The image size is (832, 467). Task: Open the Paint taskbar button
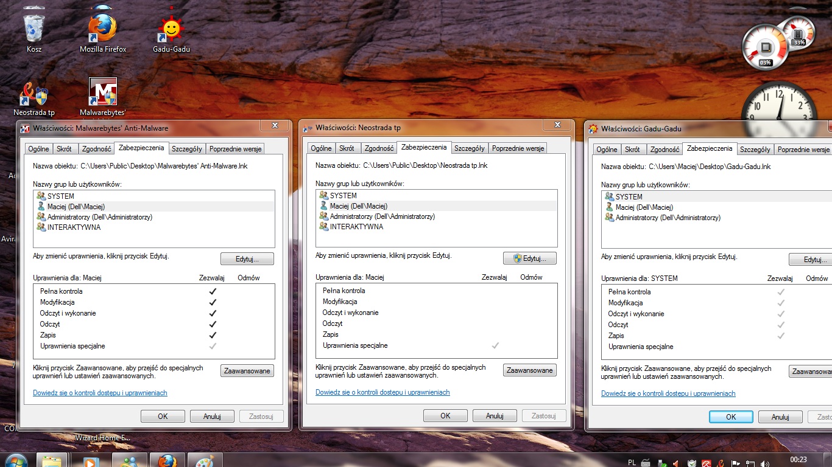(204, 460)
